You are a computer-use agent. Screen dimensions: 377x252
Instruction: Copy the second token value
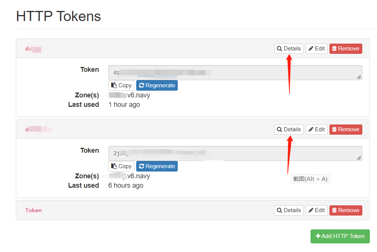pyautogui.click(x=121, y=166)
